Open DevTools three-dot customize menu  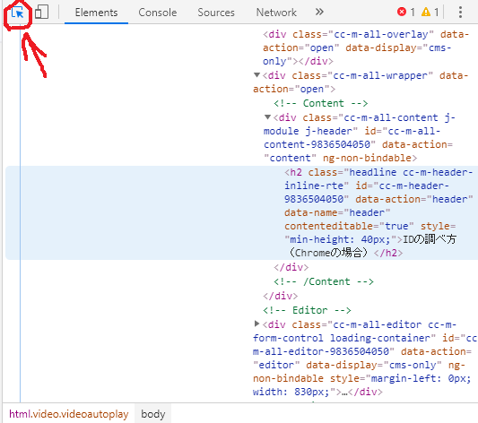pos(460,13)
